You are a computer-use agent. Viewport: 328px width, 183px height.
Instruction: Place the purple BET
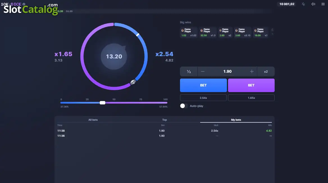click(251, 85)
